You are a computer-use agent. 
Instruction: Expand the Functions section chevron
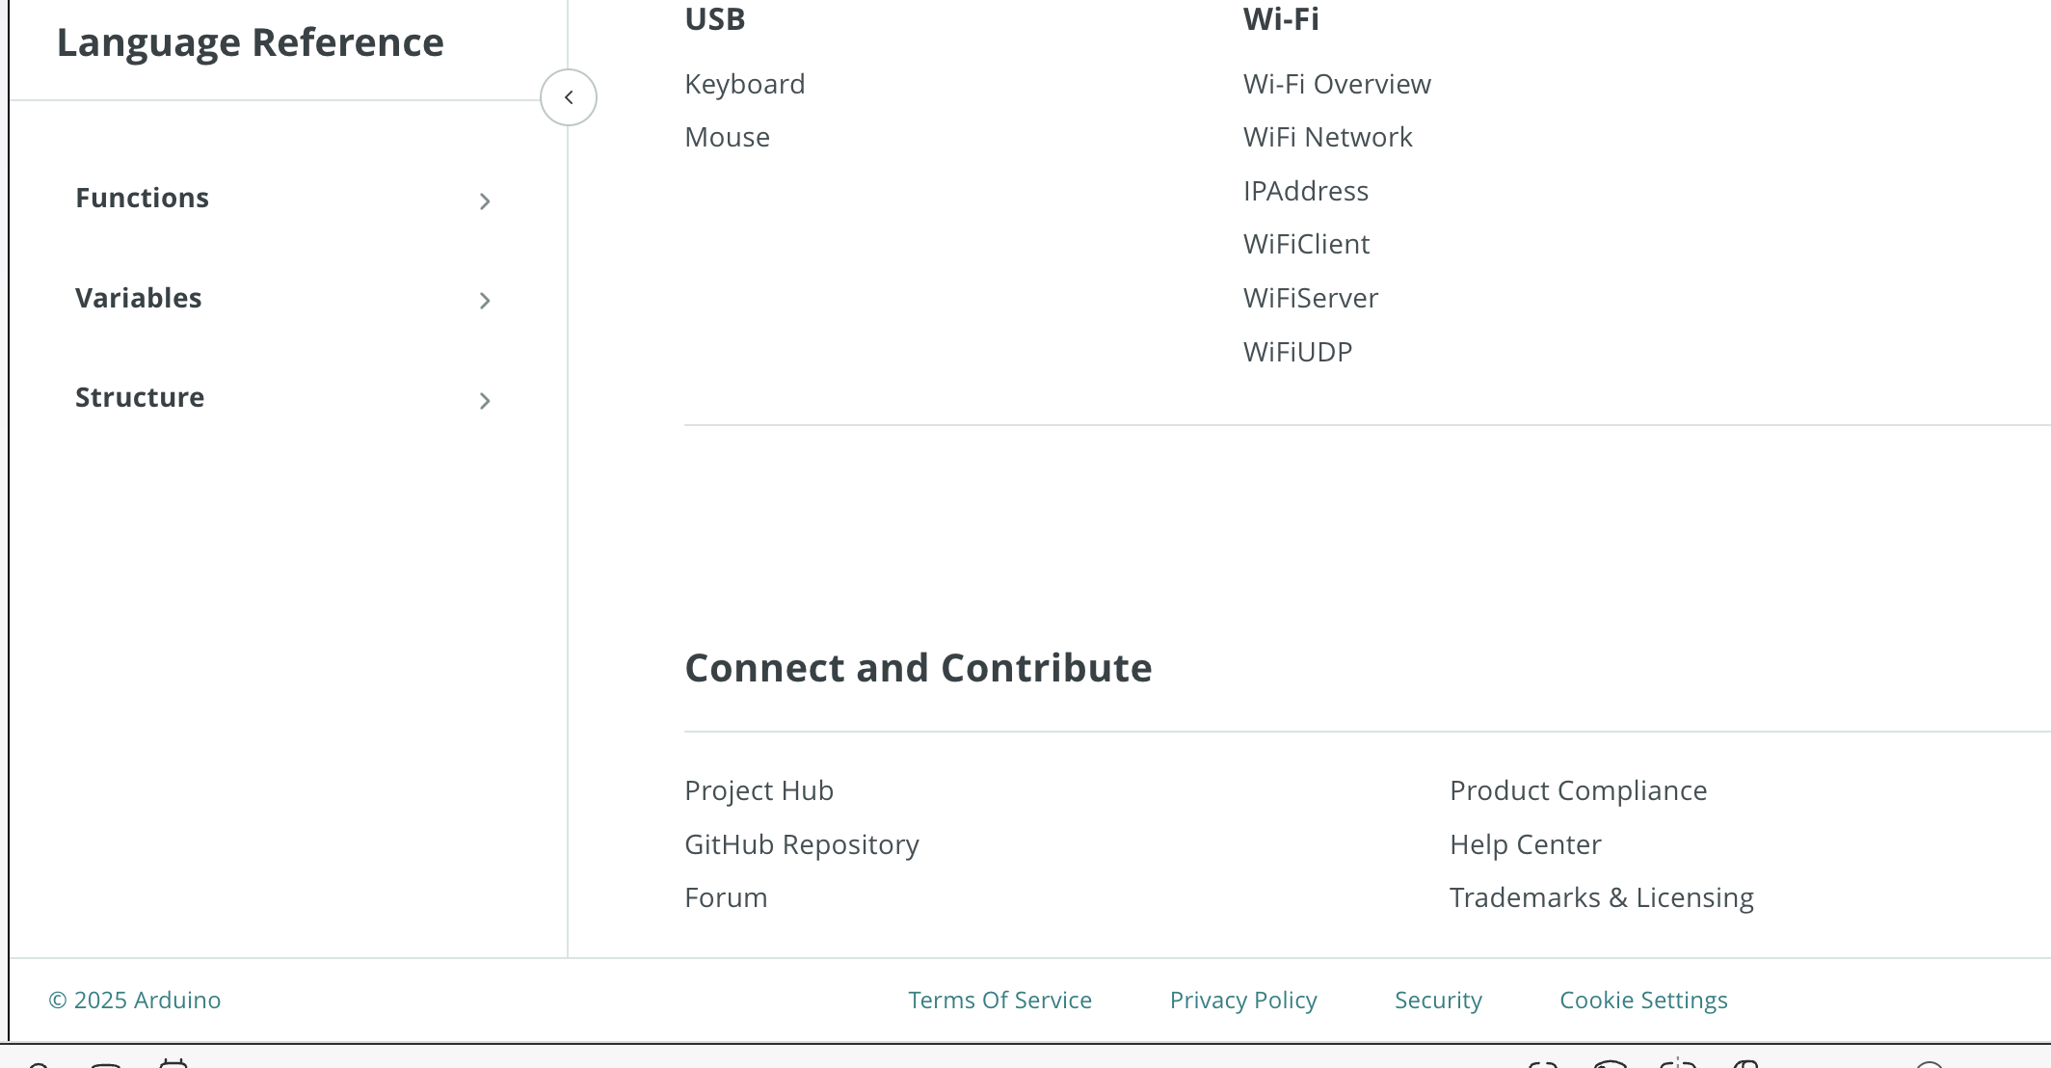coord(485,201)
